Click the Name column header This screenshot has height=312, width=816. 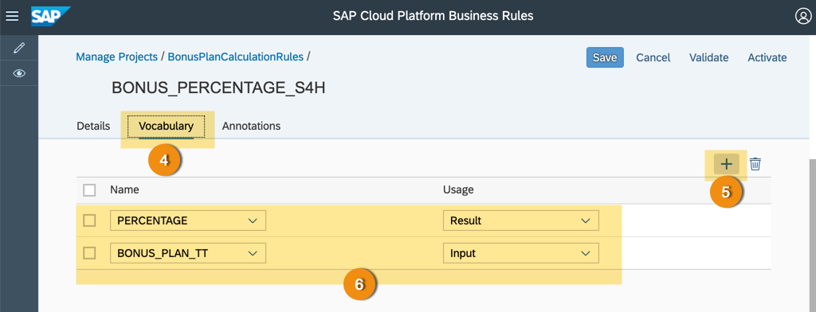pyautogui.click(x=124, y=189)
